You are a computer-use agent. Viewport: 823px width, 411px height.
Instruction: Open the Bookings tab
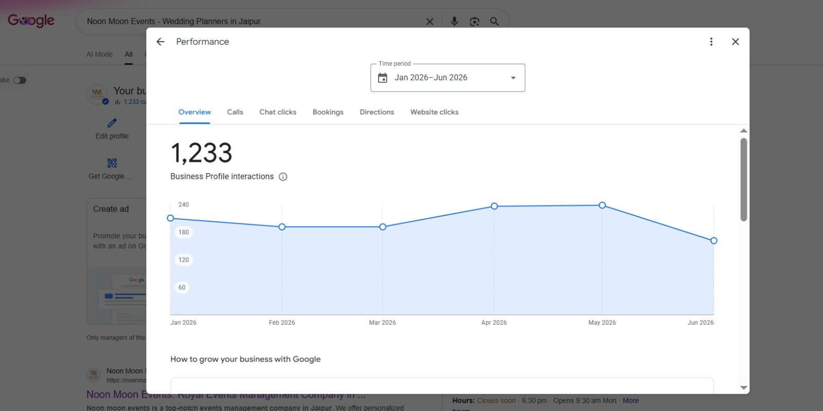(x=328, y=112)
